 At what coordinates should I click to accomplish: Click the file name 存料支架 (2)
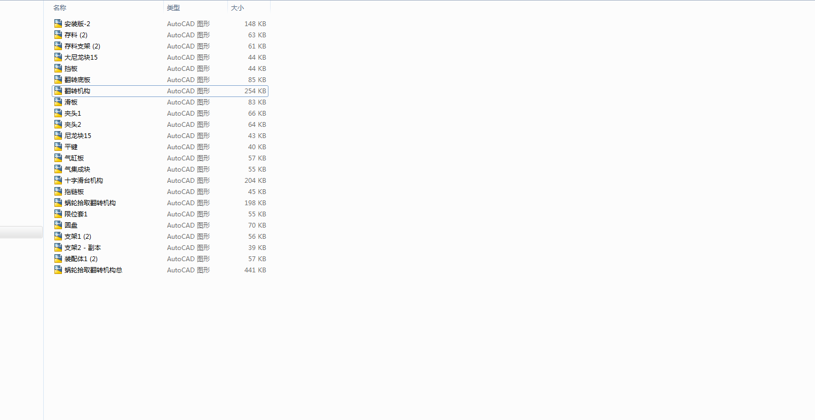[82, 46]
